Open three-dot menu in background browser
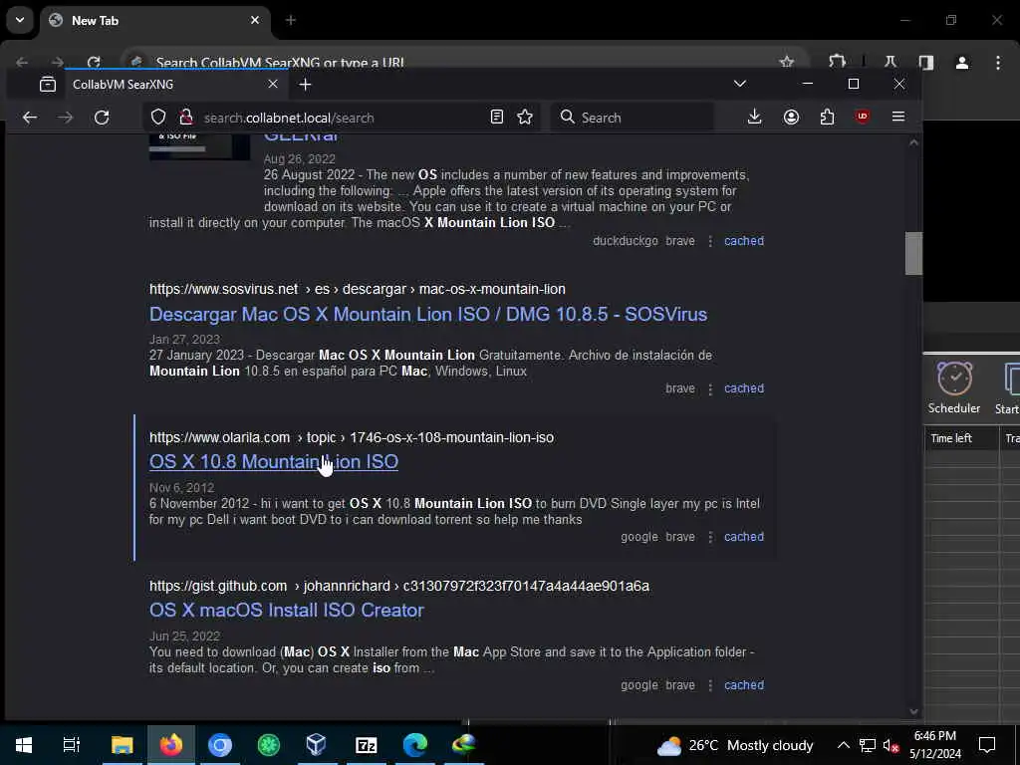The image size is (1020, 765). (998, 63)
